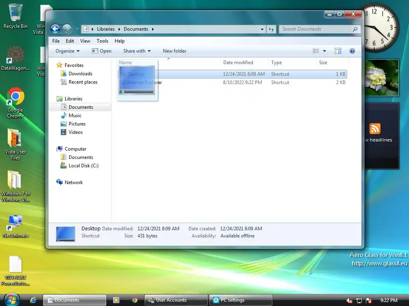409x306 pixels.
Task: Open the Share with dropdown
Action: click(137, 51)
